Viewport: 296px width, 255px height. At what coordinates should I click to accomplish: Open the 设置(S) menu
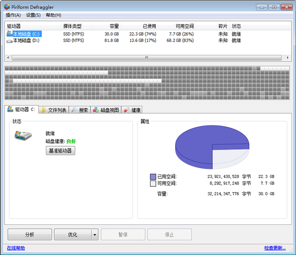click(33, 15)
